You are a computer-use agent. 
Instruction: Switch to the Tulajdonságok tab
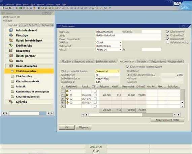(x=157, y=61)
